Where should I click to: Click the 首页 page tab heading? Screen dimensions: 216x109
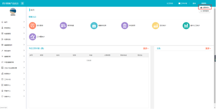click(33, 10)
